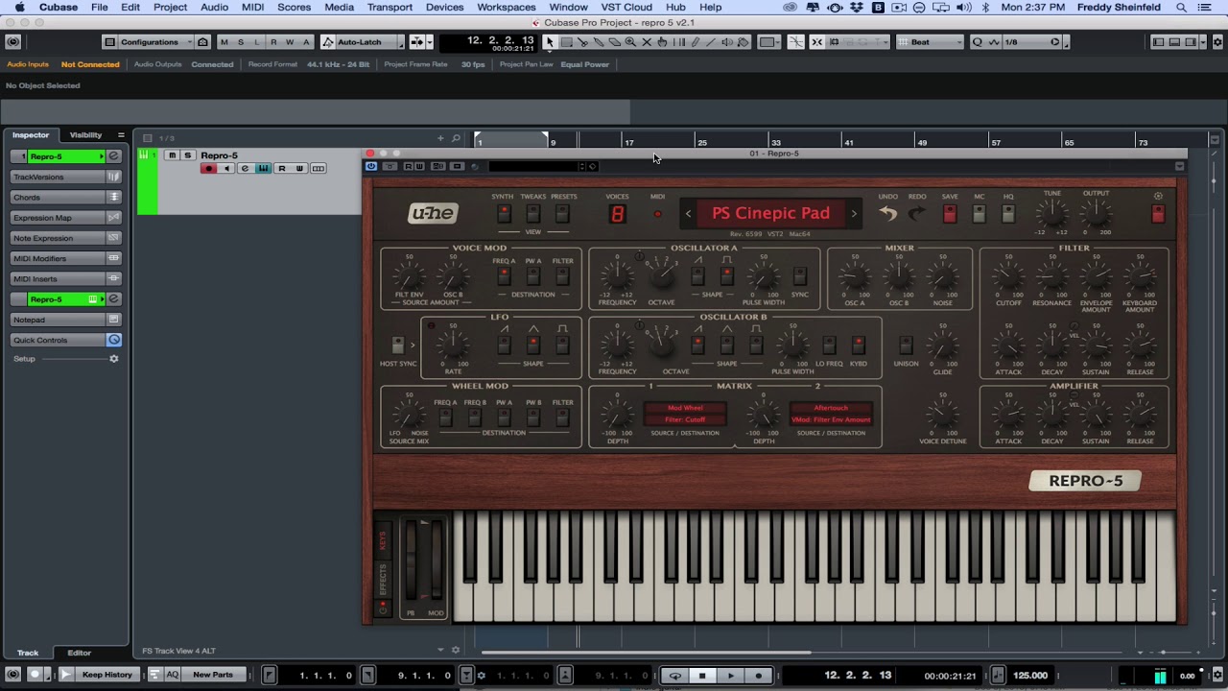This screenshot has width=1228, height=691.
Task: Select the Play speaker tool
Action: (727, 42)
